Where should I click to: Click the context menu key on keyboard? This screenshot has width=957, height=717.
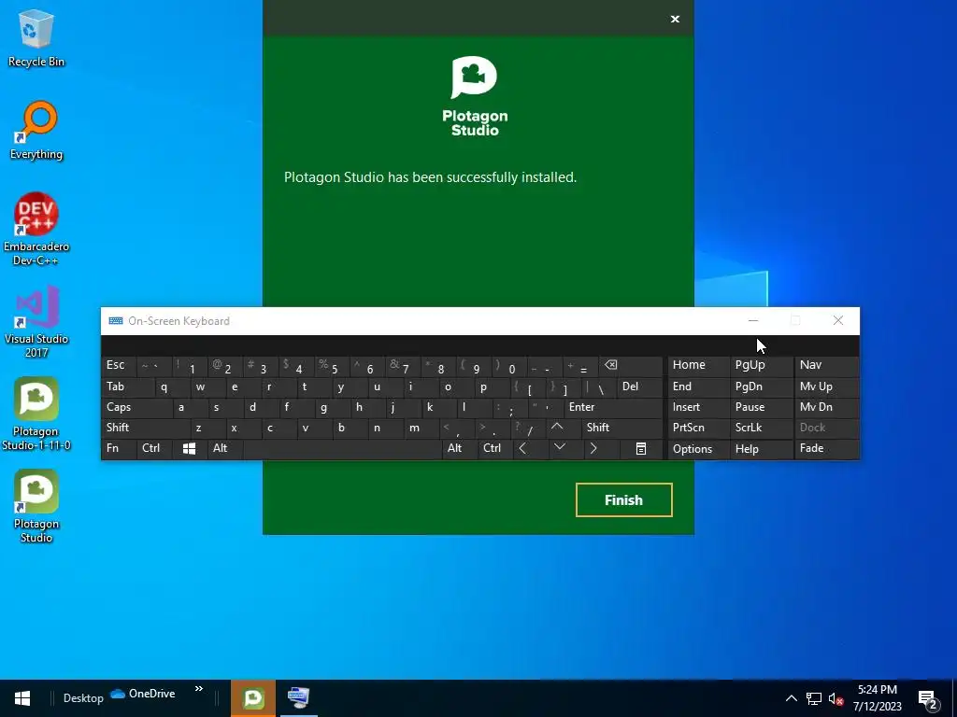[641, 449]
